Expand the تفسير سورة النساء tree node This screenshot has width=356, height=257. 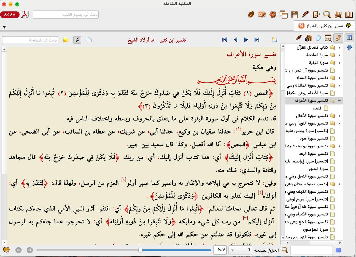[x=339, y=78]
